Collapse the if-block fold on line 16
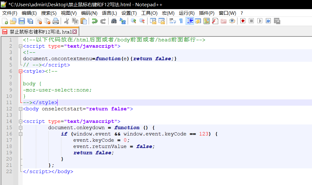Image resolution: width=312 pixels, height=185 pixels. pos(20,134)
